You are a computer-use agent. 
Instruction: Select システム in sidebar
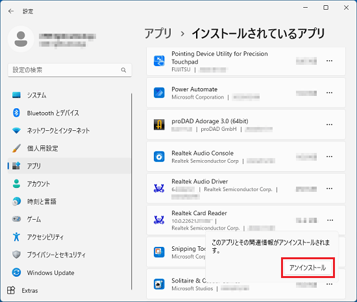[69, 95]
